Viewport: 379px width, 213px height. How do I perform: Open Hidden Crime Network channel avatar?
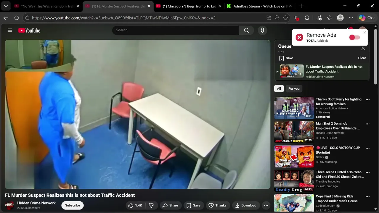point(10,205)
